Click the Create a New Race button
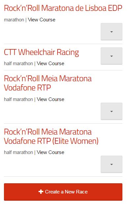Image resolution: width=128 pixels, height=204 pixels. (63, 192)
